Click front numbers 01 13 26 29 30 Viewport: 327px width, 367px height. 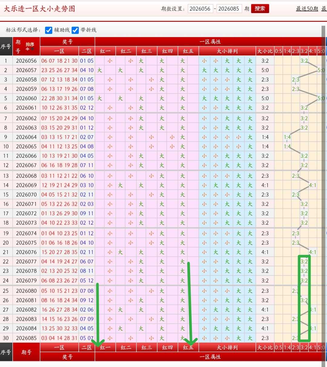coord(59,213)
